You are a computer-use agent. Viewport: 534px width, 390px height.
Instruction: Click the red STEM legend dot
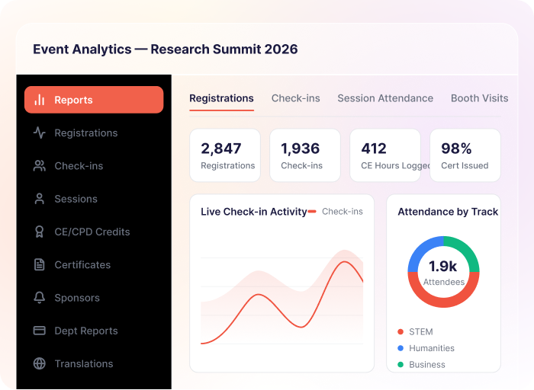tap(400, 331)
